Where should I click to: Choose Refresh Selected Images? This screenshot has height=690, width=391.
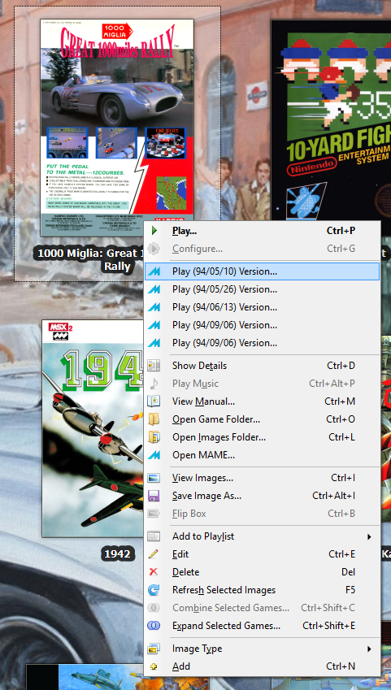[x=262, y=590]
